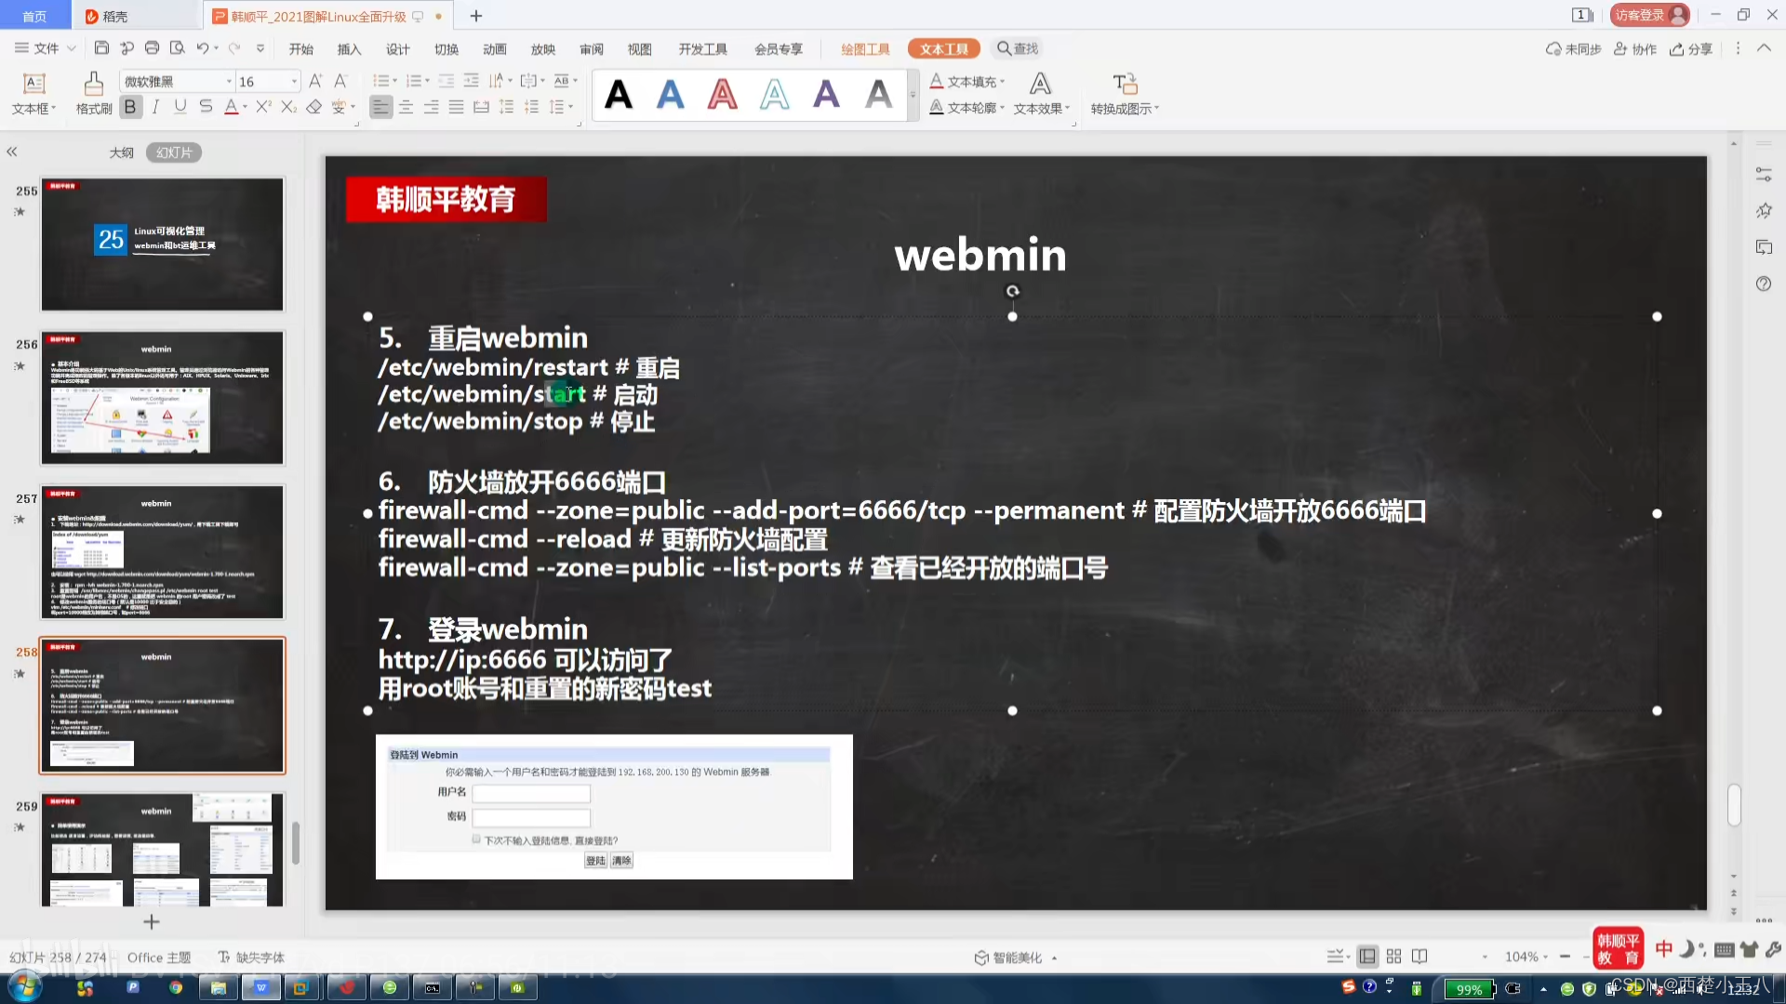The width and height of the screenshot is (1786, 1004).
Task: Switch to the 插入 ribbon tab
Action: (x=349, y=48)
